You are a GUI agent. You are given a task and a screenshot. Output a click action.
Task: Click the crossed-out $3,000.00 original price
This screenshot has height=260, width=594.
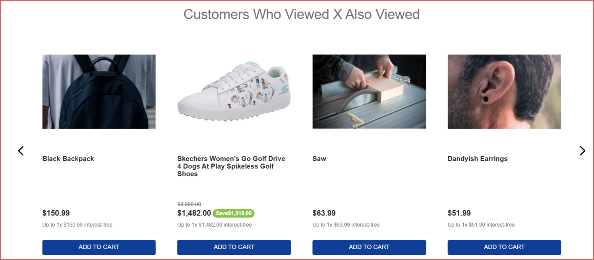point(189,204)
